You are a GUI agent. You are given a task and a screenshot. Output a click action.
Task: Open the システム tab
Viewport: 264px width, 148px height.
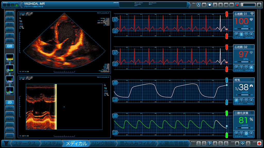[x=51, y=143]
